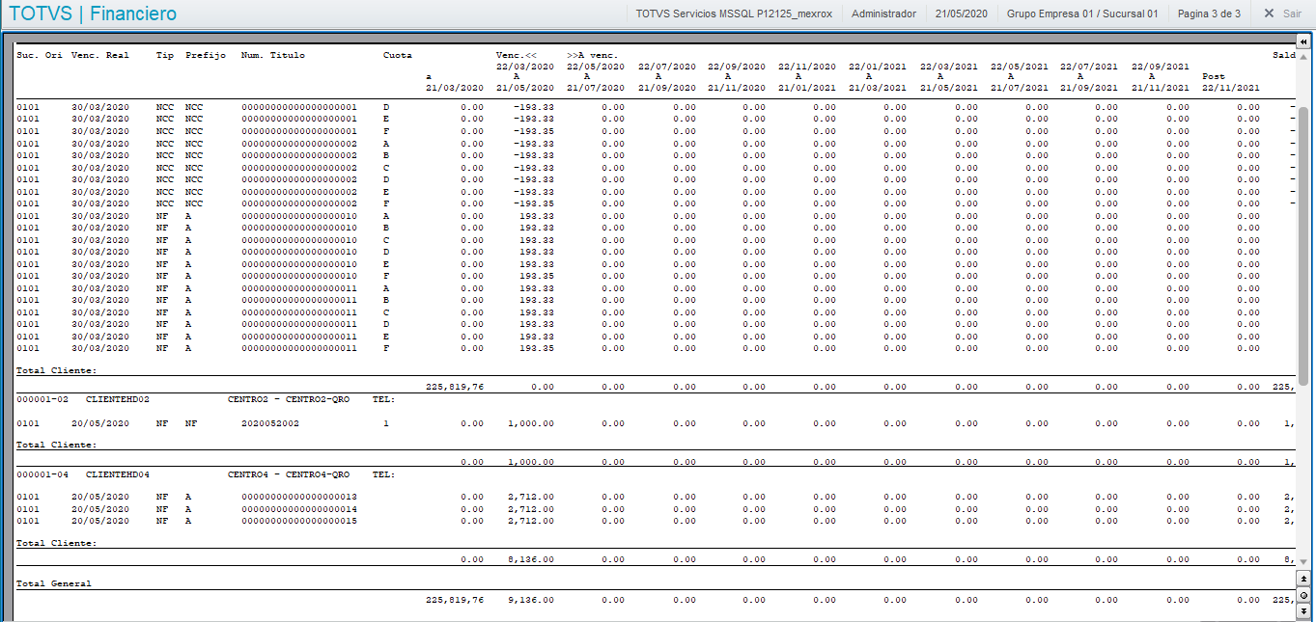
Task: Click the 21/09/2021 header date
Action: coord(1089,88)
